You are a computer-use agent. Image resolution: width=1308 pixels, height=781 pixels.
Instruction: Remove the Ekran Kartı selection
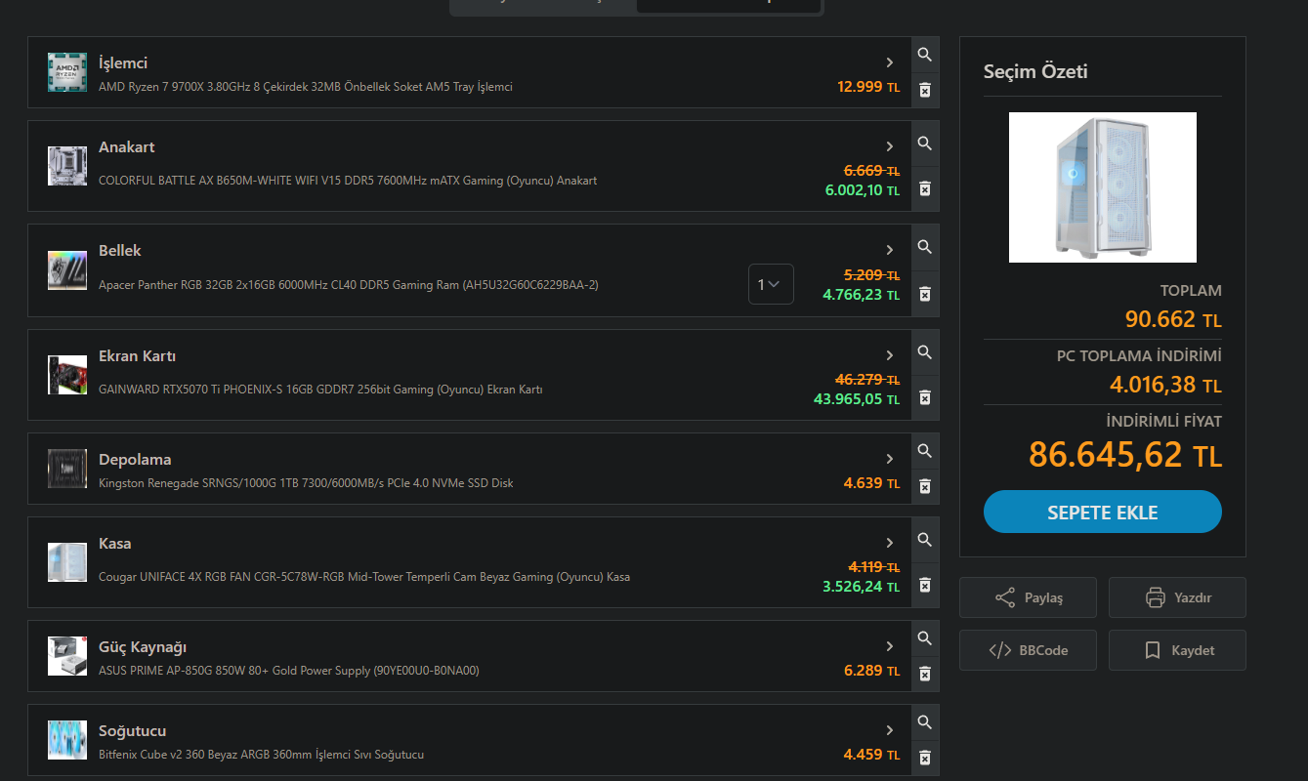click(924, 397)
